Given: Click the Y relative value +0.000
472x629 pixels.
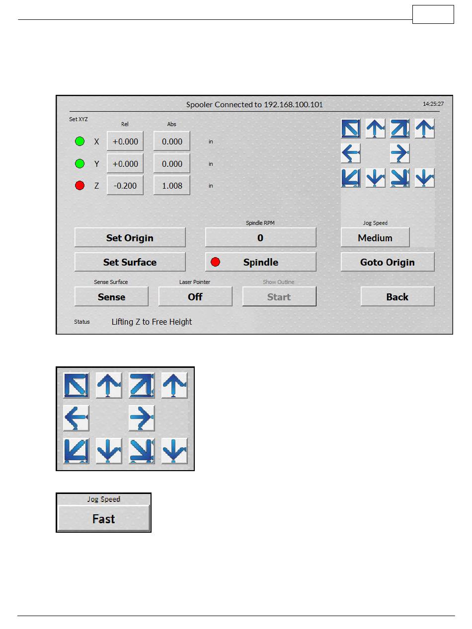Looking at the screenshot, I should 125,163.
